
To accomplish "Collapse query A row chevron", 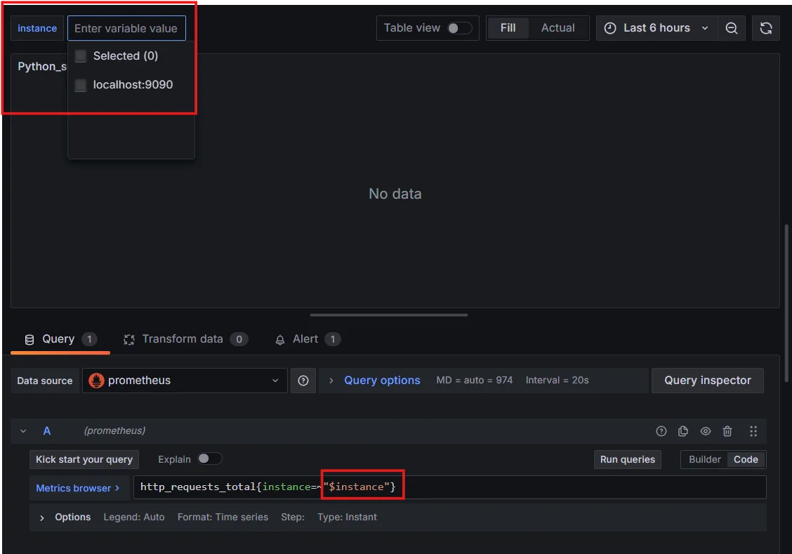I will 23,431.
